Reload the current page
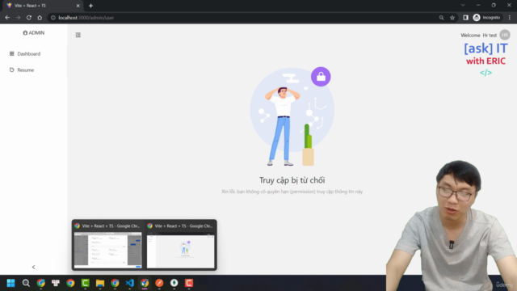Viewport: 517px width, 291px height. click(29, 18)
